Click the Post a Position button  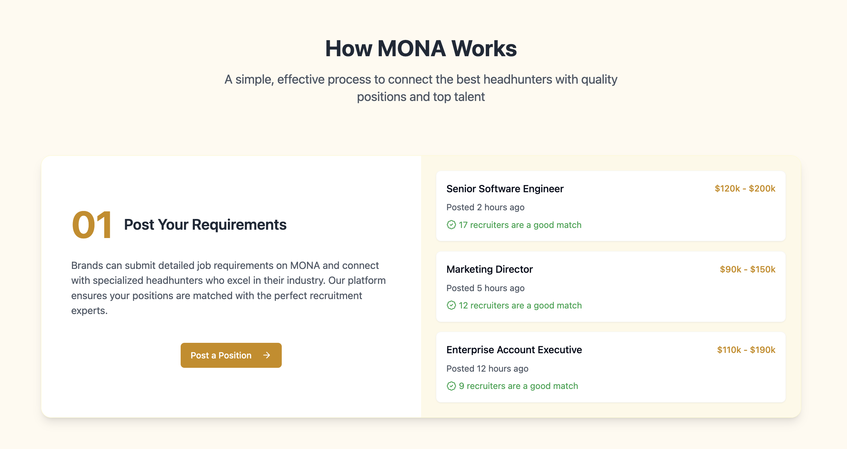pyautogui.click(x=231, y=355)
